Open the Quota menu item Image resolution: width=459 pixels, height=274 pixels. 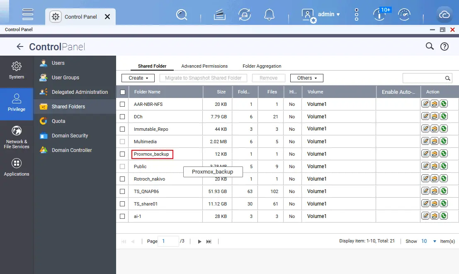pyautogui.click(x=75, y=121)
